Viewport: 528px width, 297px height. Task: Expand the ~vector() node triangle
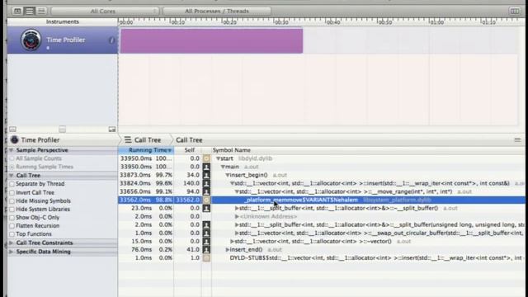(x=232, y=242)
